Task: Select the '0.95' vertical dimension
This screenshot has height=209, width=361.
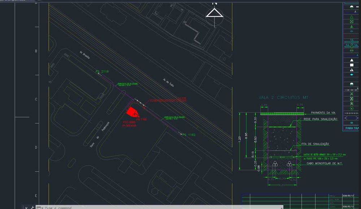Action: (246, 136)
